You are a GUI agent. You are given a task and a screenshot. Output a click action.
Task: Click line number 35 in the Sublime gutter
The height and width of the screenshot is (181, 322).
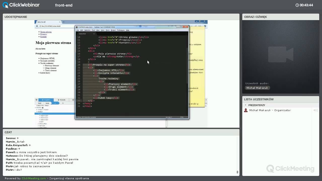pos(79,106)
